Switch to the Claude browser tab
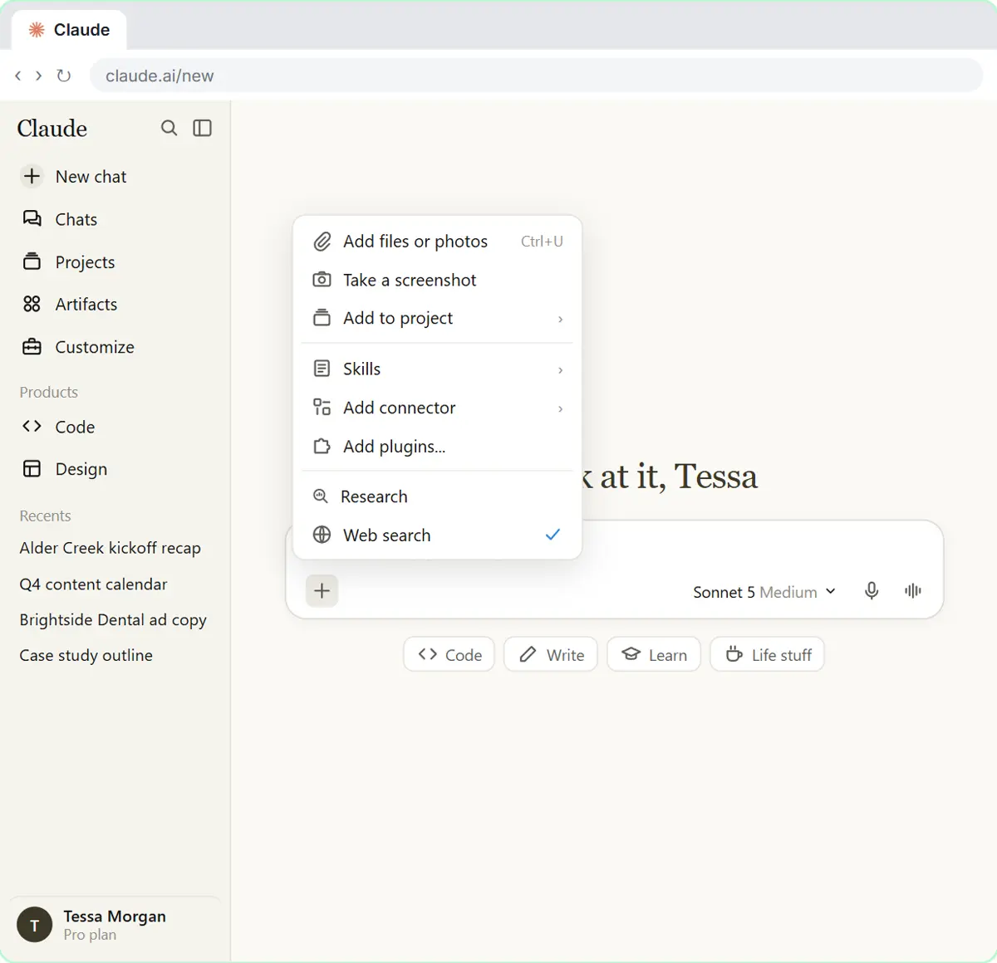 pyautogui.click(x=69, y=30)
